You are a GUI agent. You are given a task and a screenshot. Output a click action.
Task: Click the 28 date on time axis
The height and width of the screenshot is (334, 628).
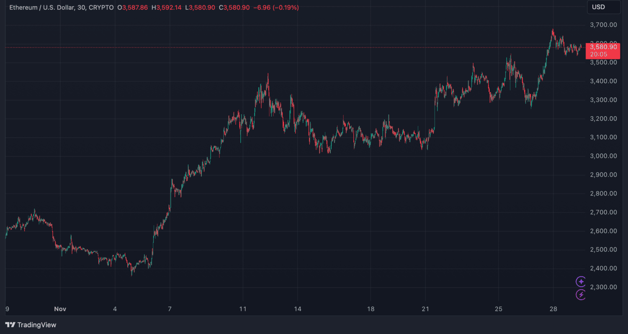pos(553,309)
